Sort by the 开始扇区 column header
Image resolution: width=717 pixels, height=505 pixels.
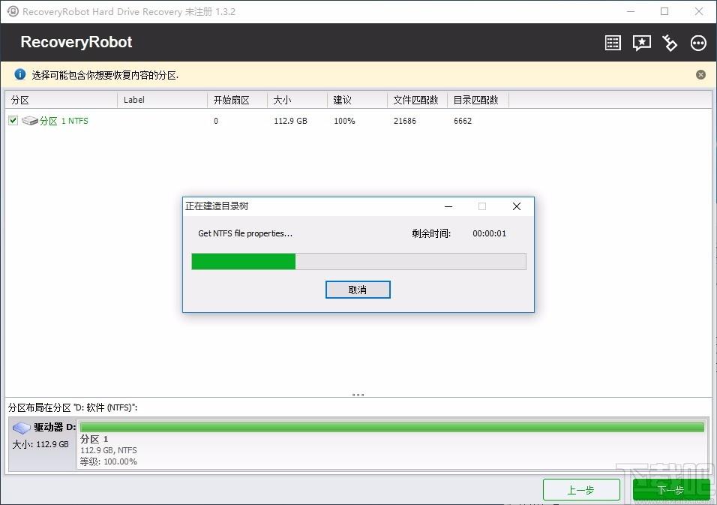pyautogui.click(x=237, y=100)
